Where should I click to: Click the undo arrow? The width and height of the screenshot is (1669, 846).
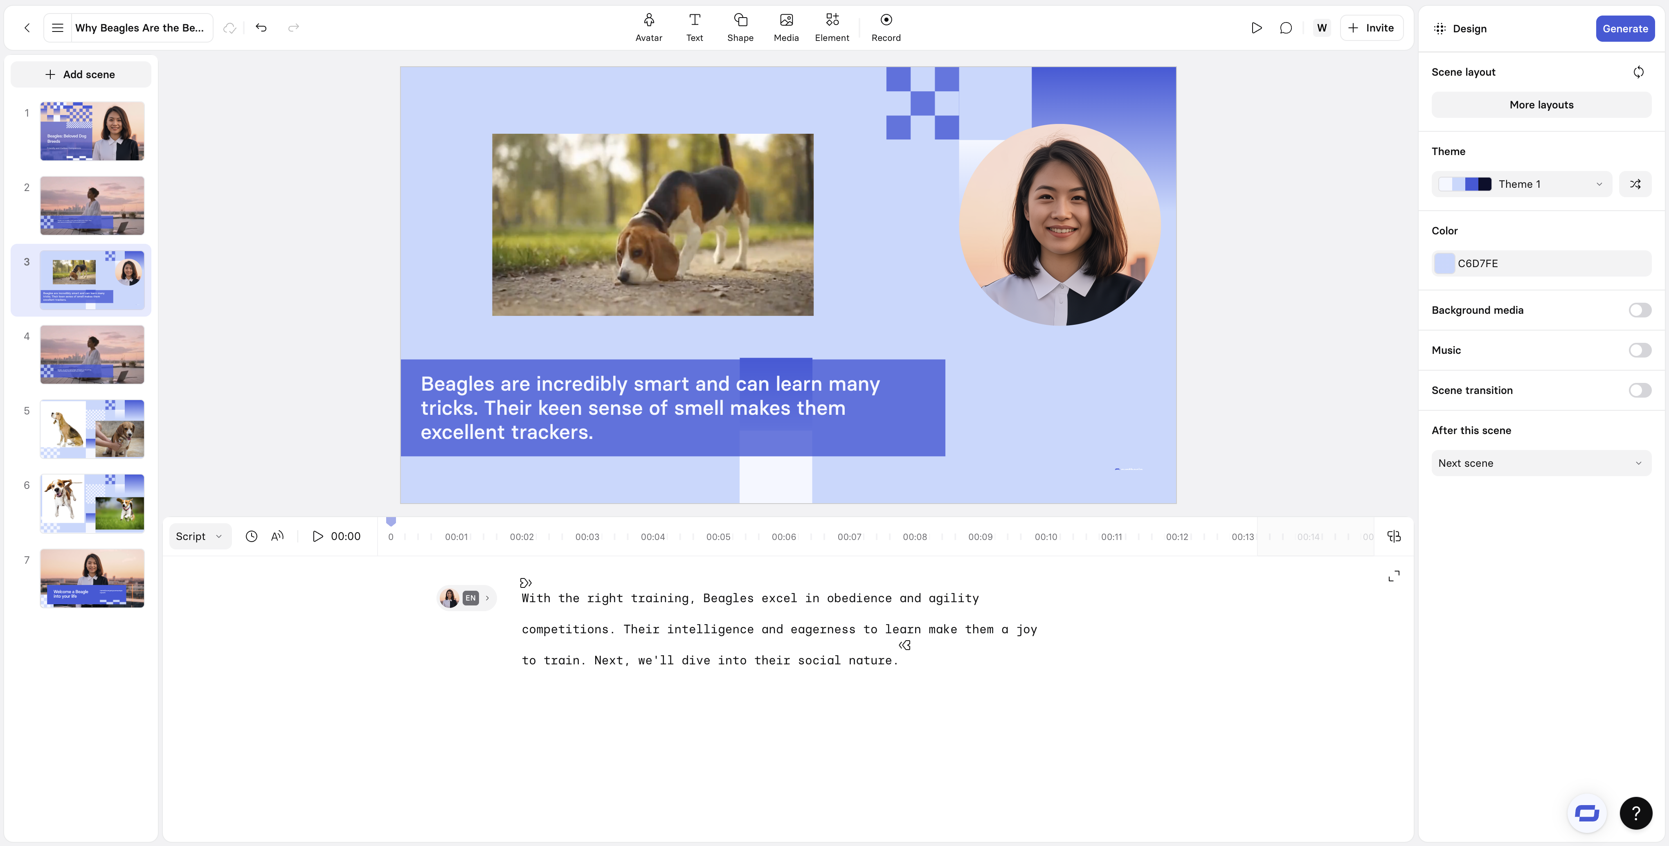pyautogui.click(x=261, y=28)
